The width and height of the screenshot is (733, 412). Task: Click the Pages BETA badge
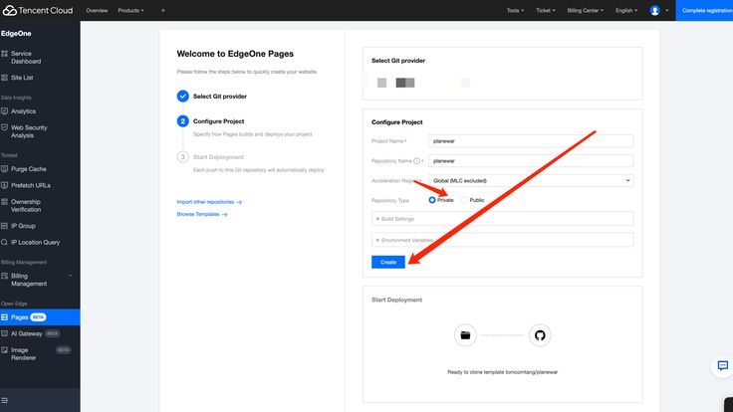[x=38, y=317]
